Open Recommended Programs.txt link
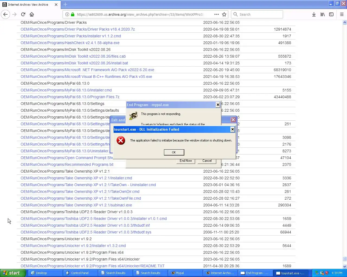This screenshot has width=347, height=277. coord(67,164)
